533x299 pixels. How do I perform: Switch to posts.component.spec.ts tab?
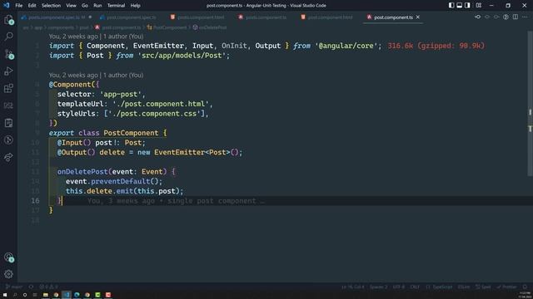[56, 17]
